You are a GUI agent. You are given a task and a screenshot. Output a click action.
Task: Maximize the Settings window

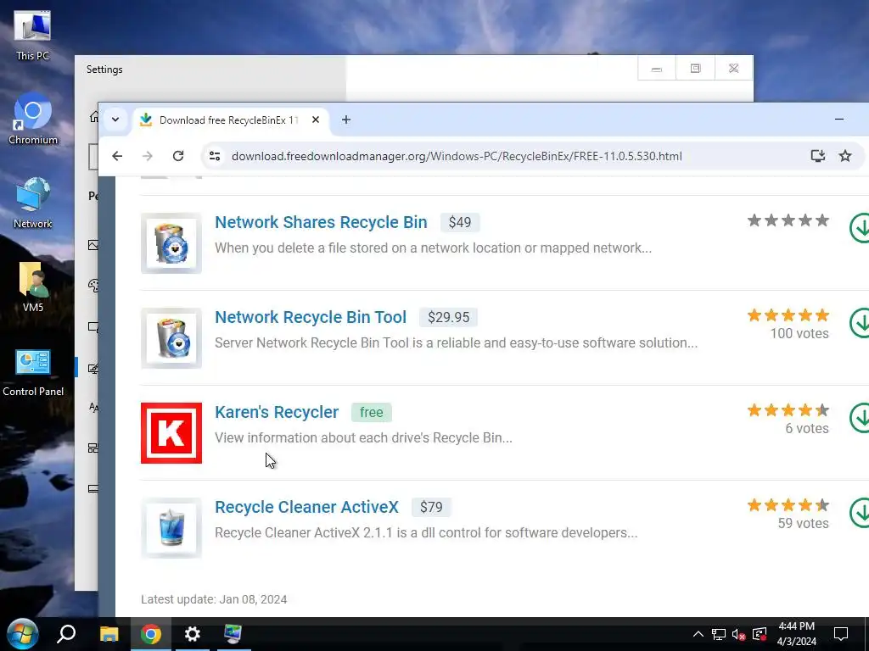(695, 69)
